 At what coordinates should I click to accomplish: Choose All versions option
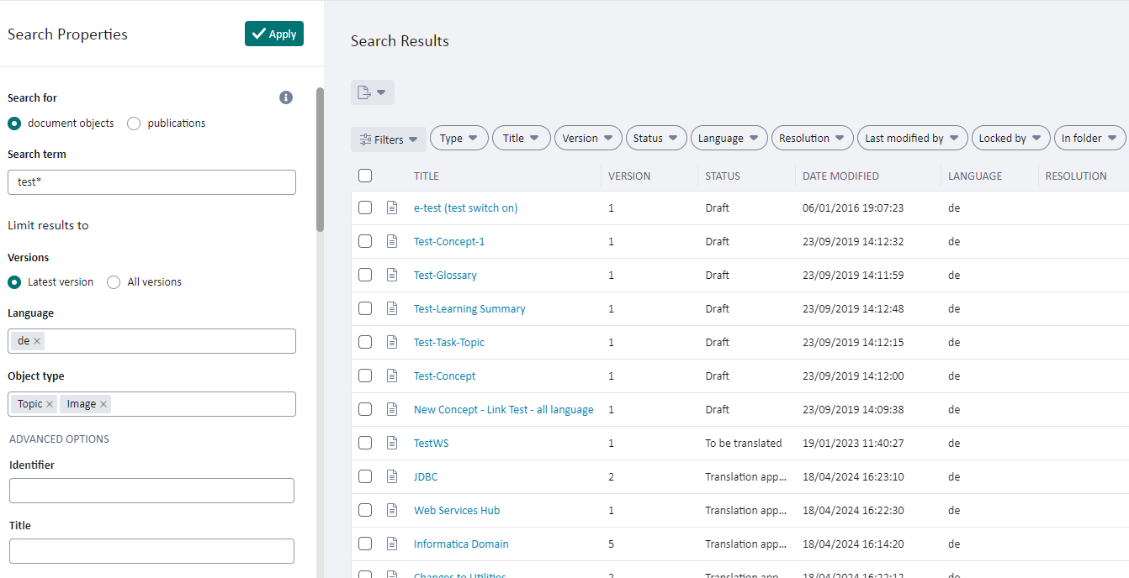[114, 282]
